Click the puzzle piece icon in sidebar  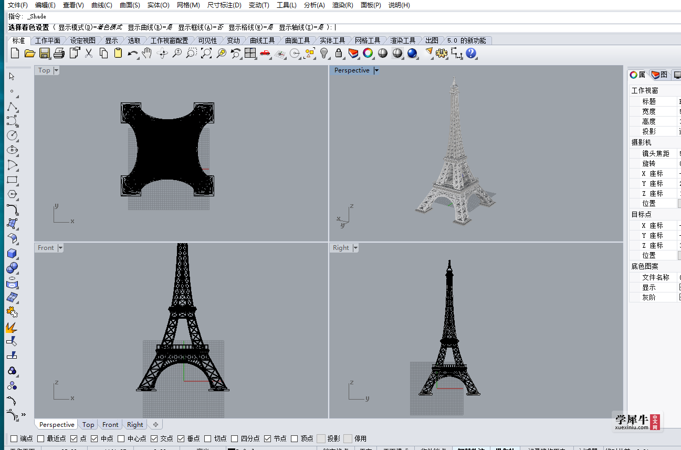point(12,312)
